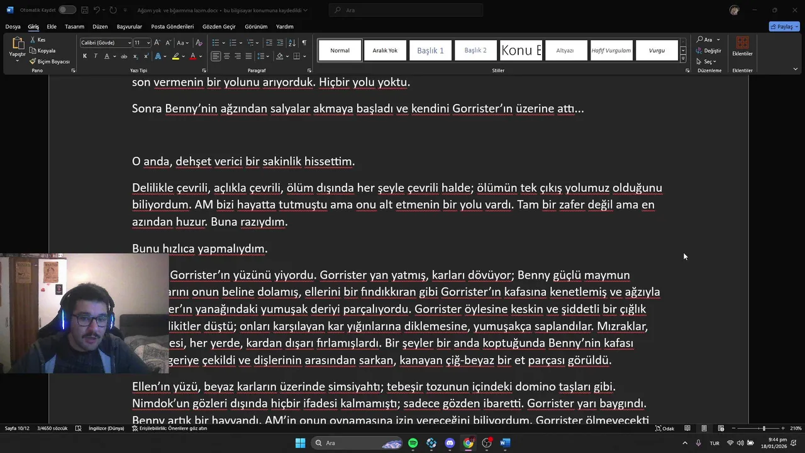The image size is (805, 453).
Task: Toggle underline (A) formatting
Action: tap(107, 56)
